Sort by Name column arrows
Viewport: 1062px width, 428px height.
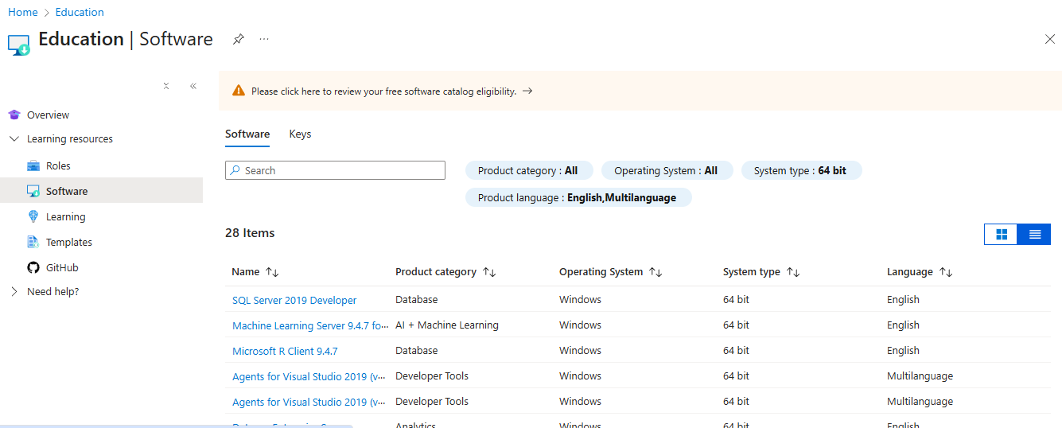pos(272,272)
